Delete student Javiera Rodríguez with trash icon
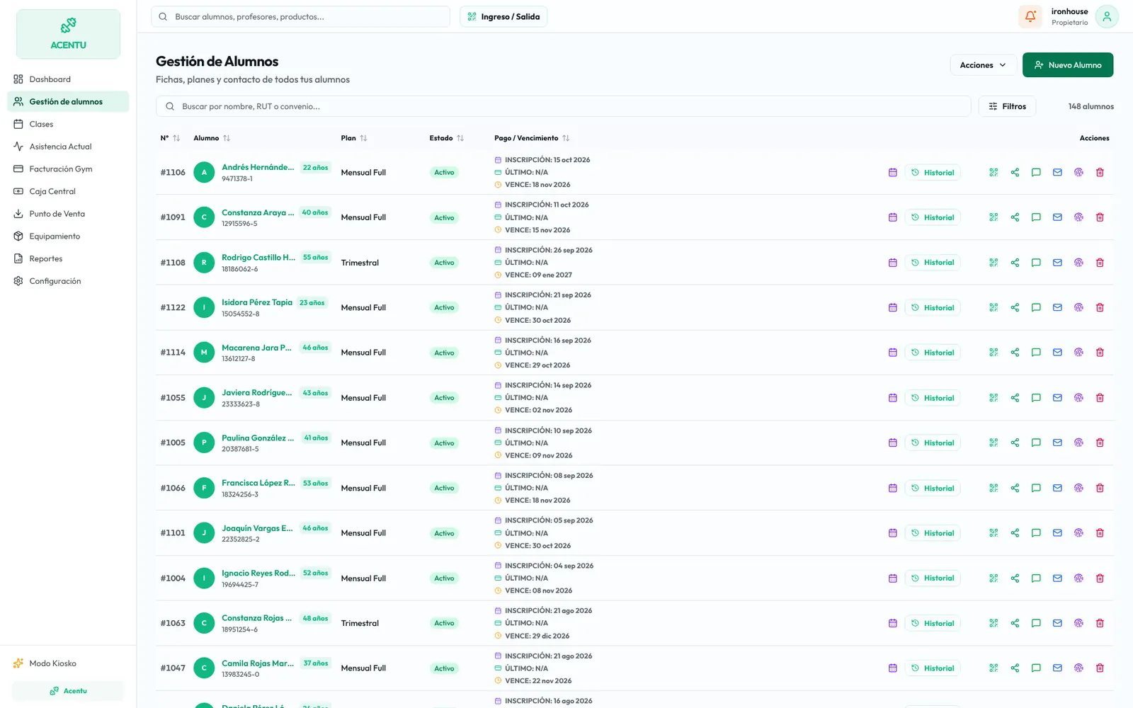The height and width of the screenshot is (708, 1133). (x=1100, y=398)
